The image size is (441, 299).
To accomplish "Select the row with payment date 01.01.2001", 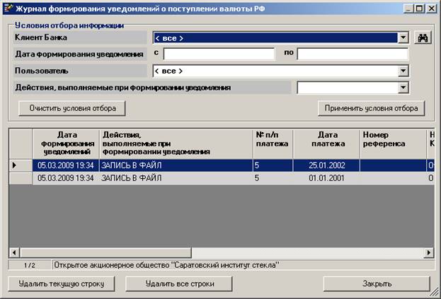I will click(326, 178).
